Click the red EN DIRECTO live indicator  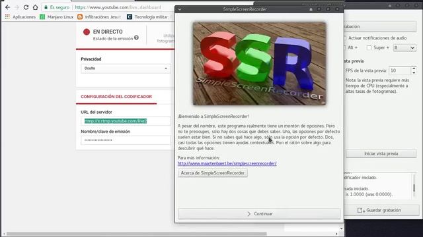(87, 32)
